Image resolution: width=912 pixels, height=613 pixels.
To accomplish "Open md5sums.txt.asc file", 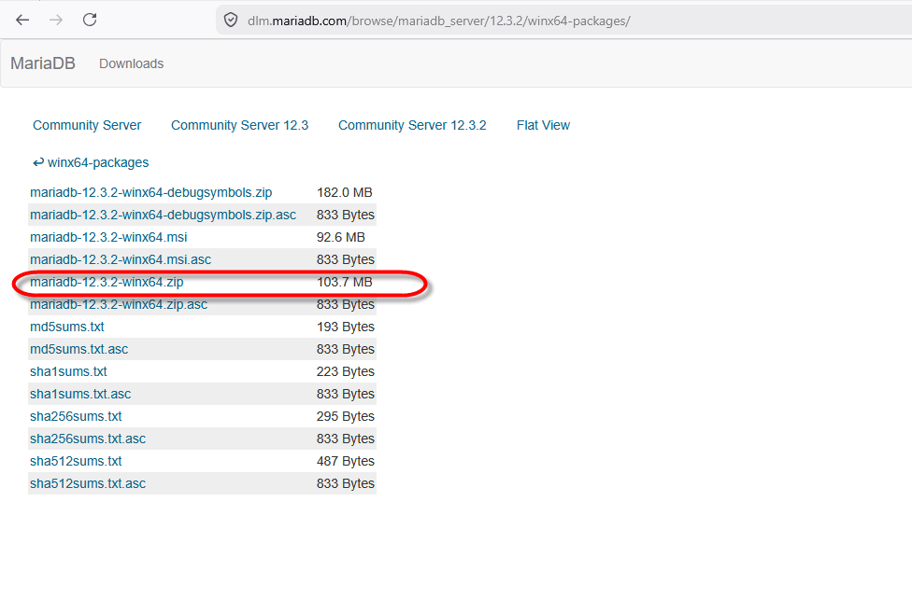I will pyautogui.click(x=79, y=350).
